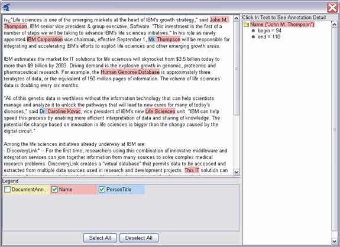Click the highlighted "Caroline Kovac" annotation
Screen dimensions: 340x247
(x=64, y=111)
